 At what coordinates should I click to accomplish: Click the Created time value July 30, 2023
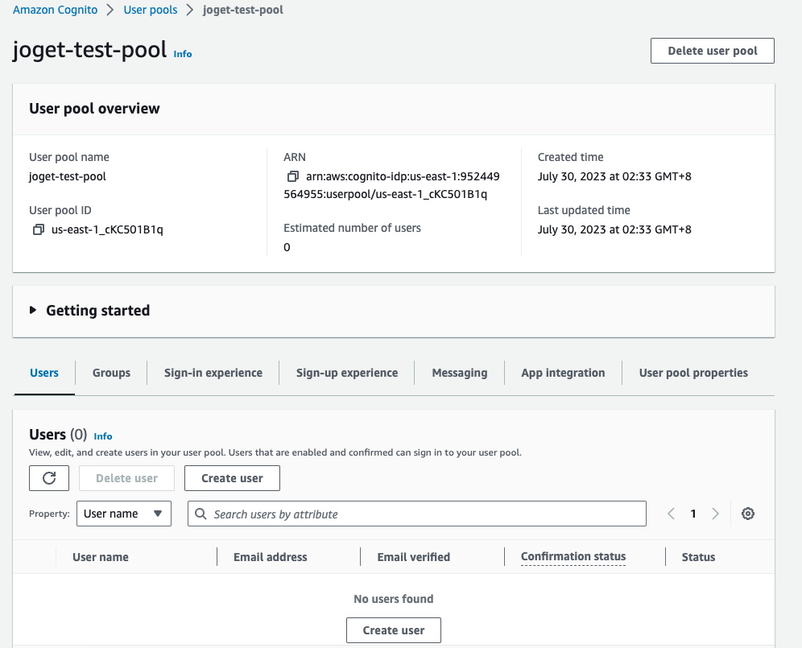click(614, 176)
